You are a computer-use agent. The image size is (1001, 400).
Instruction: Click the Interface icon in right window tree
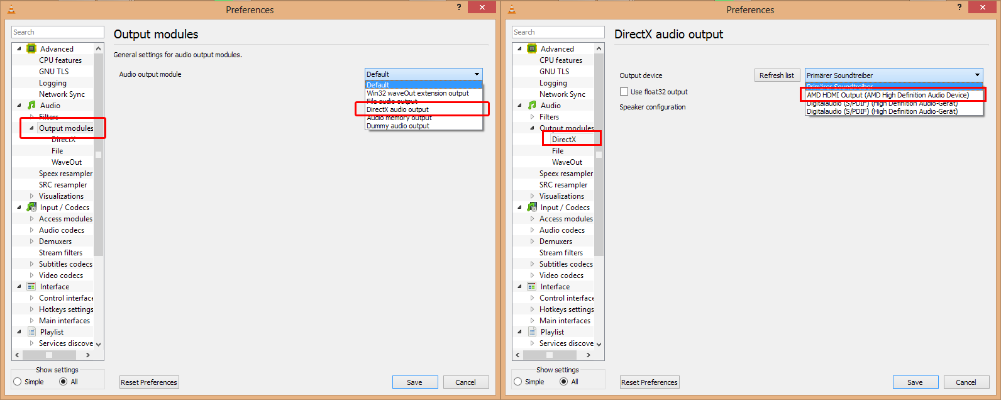pyautogui.click(x=532, y=286)
